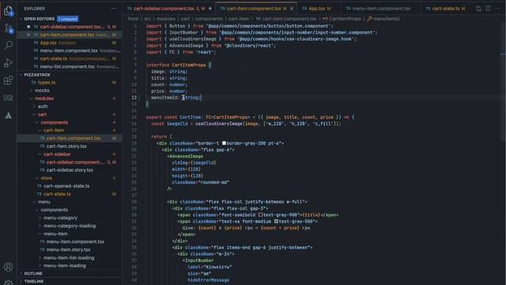
Task: Click line number 12 in the gutter
Action: pyautogui.click(x=134, y=97)
